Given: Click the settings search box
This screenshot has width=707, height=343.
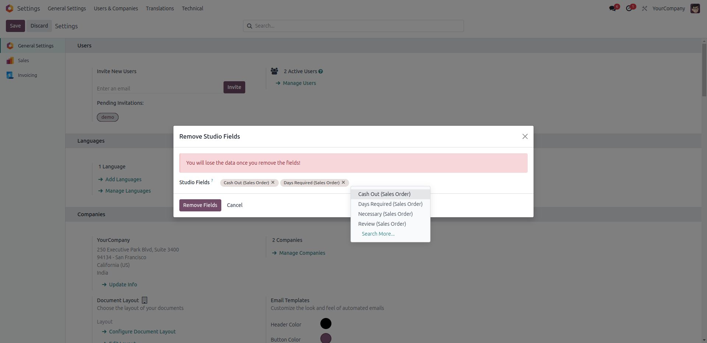Looking at the screenshot, I should [353, 26].
